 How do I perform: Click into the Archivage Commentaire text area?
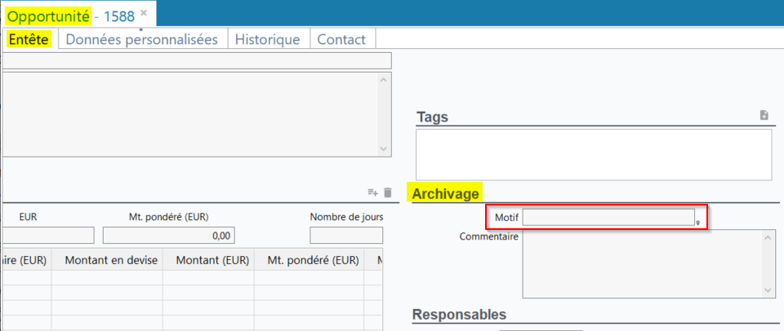point(648,264)
